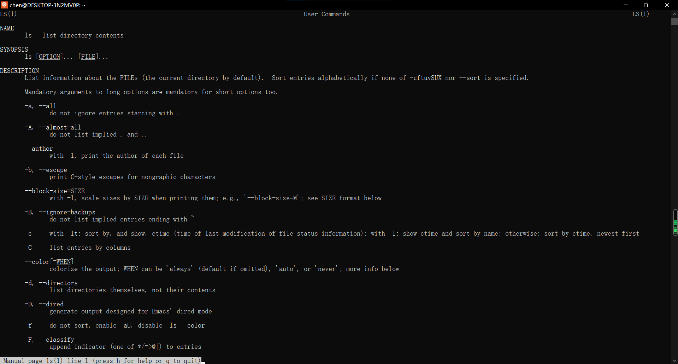
Task: Click 'do not ignore entries starting with .'
Action: (114, 113)
